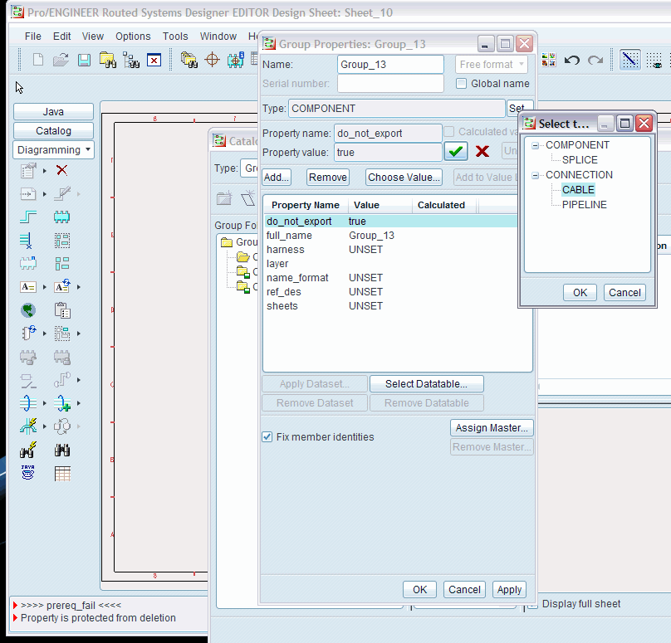Expand arrow next to properties sheet tool
Screen dimensions: 671x643
[45, 171]
